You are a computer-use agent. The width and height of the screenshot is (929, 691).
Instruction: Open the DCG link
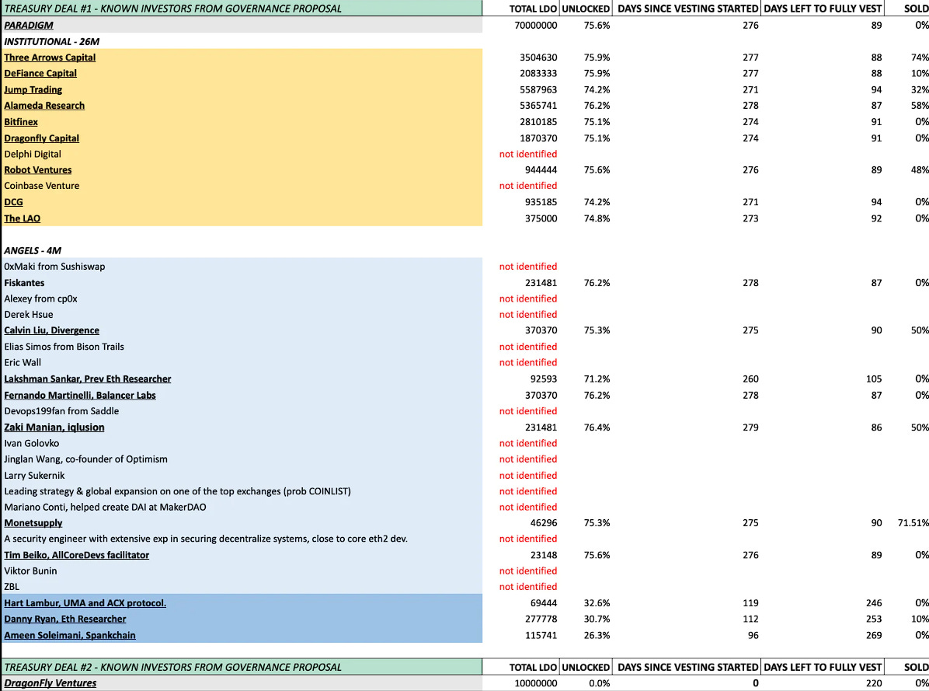[x=14, y=202]
